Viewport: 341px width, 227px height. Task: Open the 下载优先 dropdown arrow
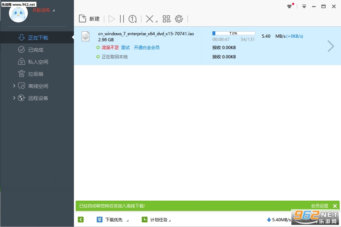(x=127, y=221)
